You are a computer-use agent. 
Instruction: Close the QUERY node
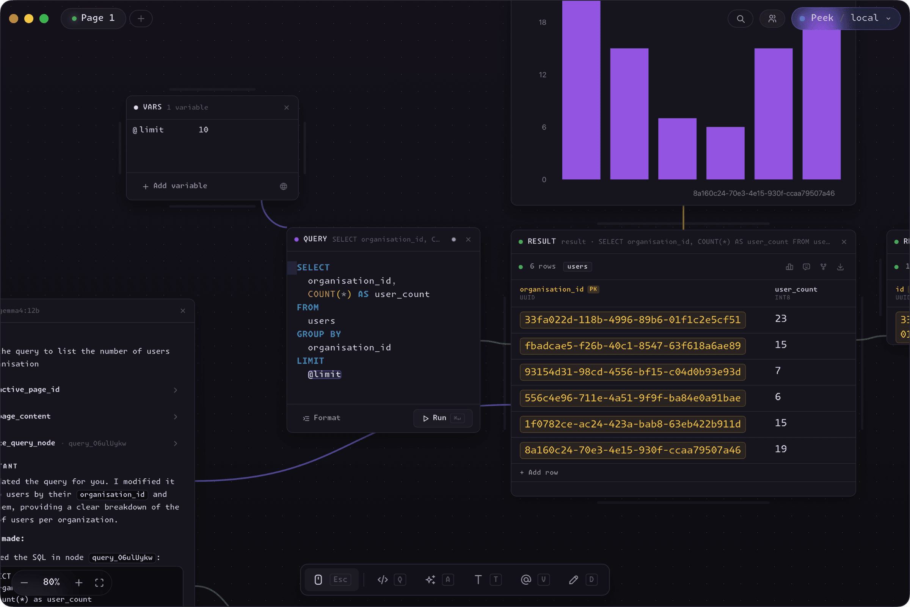click(468, 239)
